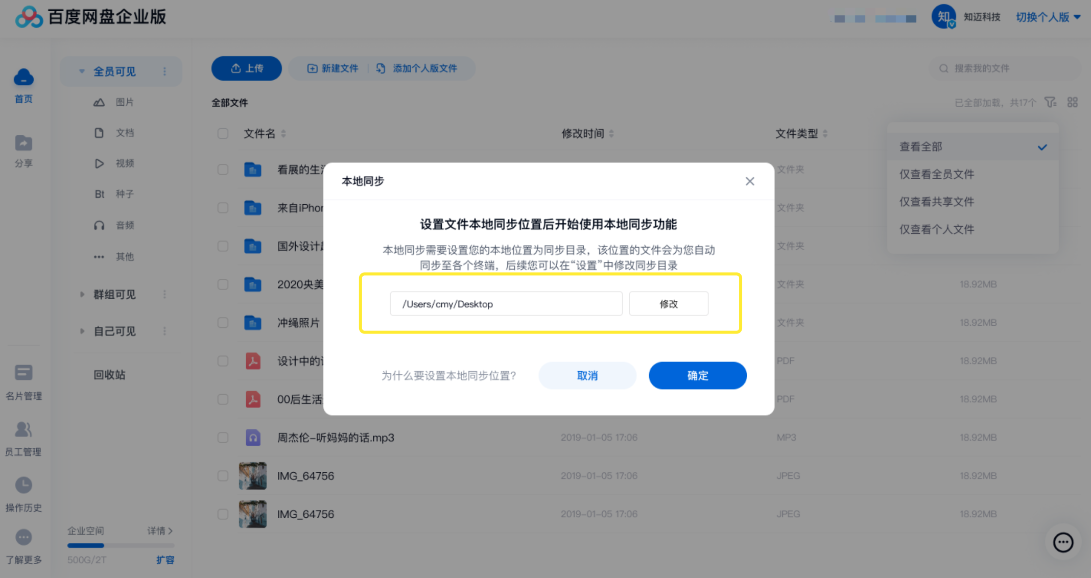Expand the 自己可见 tree item

81,331
